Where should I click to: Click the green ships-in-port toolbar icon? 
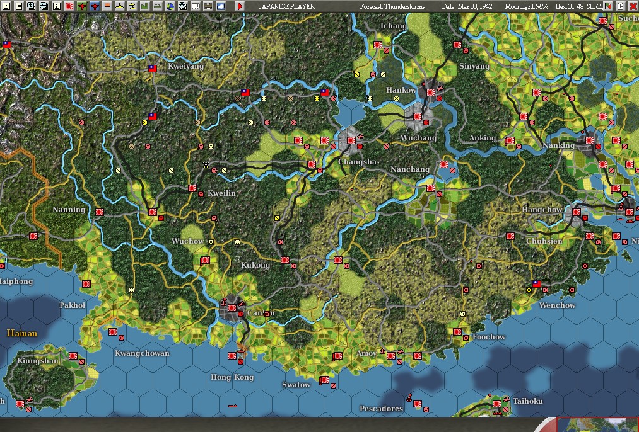158,6
